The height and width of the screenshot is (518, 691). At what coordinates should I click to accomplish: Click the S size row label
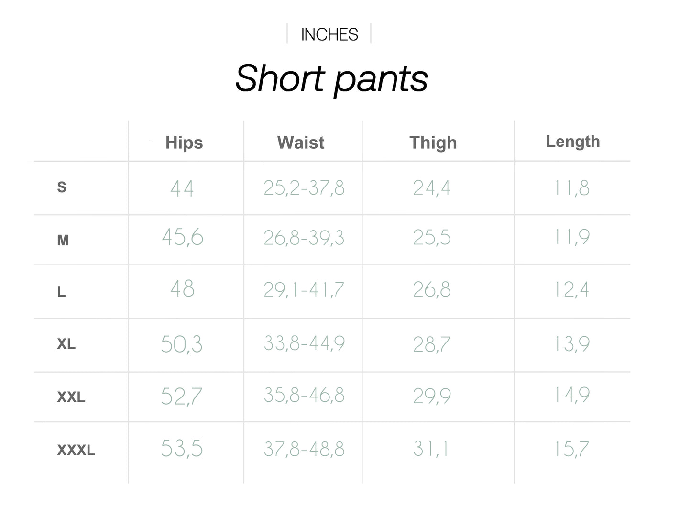click(62, 187)
